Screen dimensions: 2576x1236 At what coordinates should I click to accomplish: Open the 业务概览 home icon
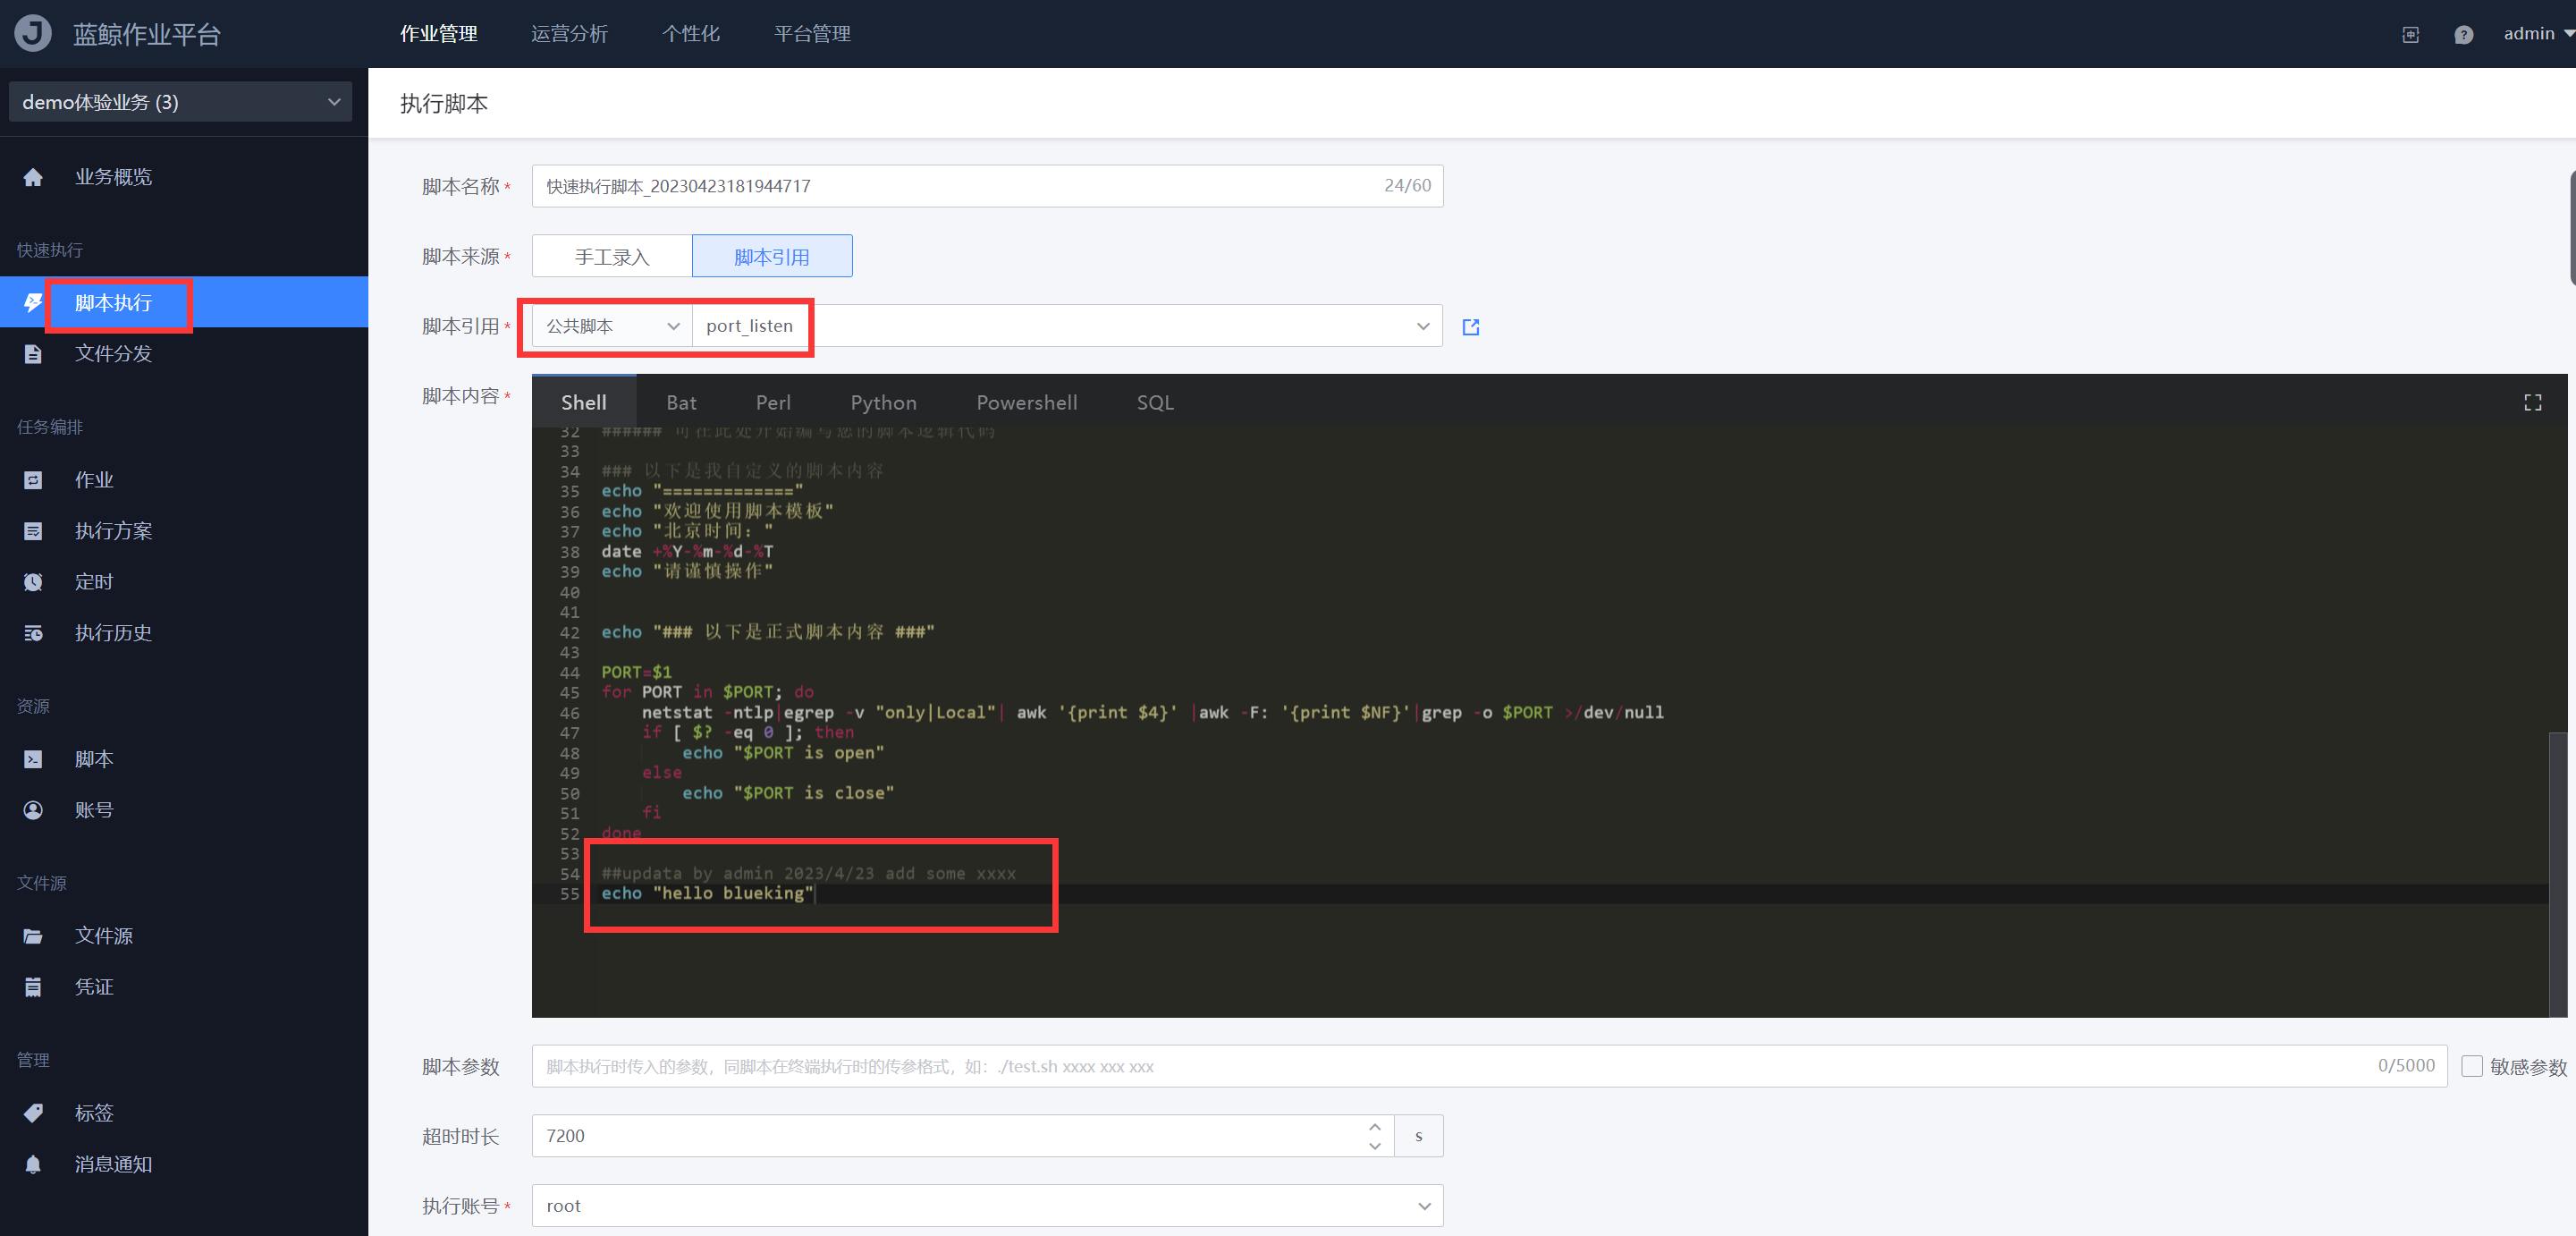coord(33,177)
